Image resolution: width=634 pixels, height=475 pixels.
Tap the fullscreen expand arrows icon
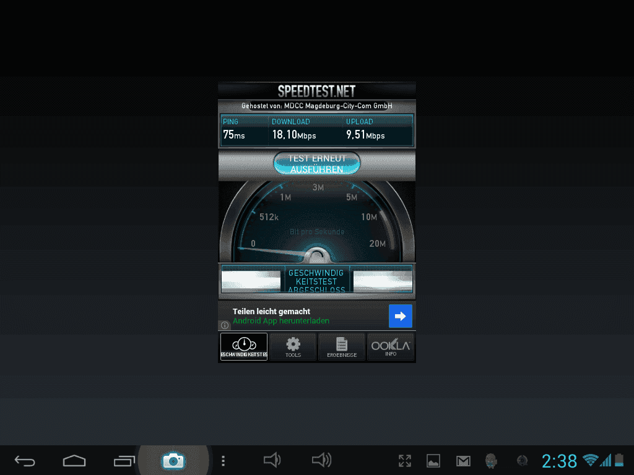[x=405, y=461]
